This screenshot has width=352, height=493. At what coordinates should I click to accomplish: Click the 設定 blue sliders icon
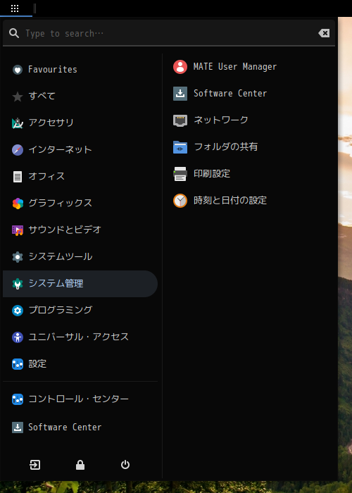18,364
